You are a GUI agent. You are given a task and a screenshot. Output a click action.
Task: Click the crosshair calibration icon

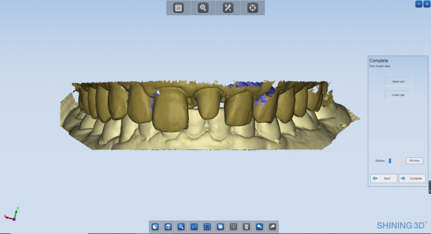point(253,8)
